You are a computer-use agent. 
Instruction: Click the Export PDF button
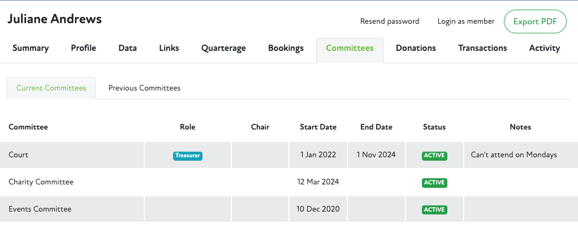[x=535, y=21]
